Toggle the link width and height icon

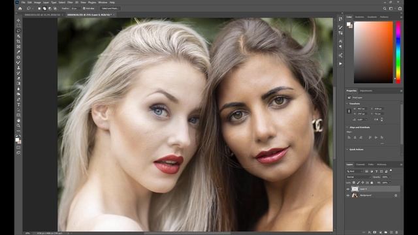click(349, 111)
